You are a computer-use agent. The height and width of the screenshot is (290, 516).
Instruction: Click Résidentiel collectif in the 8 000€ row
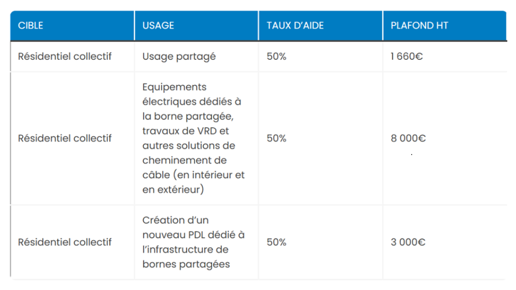64,139
